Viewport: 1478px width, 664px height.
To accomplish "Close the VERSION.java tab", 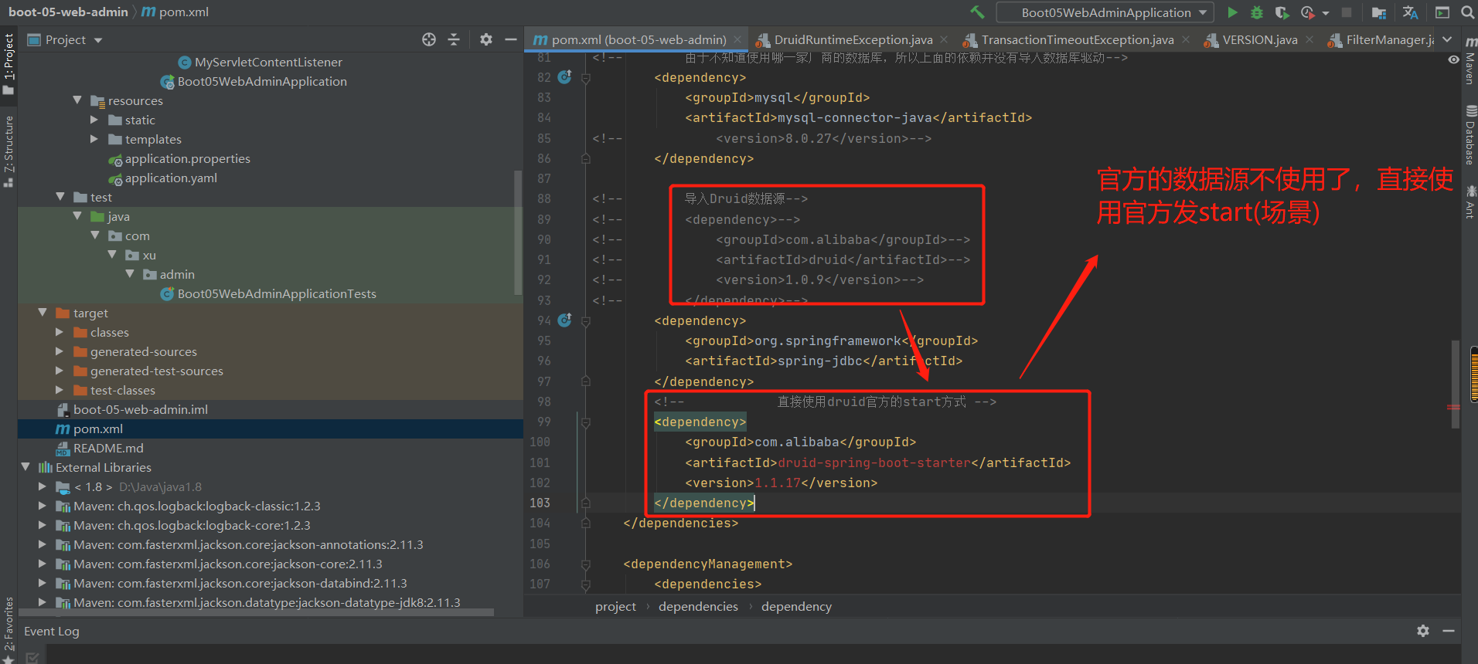I will click(x=1309, y=39).
